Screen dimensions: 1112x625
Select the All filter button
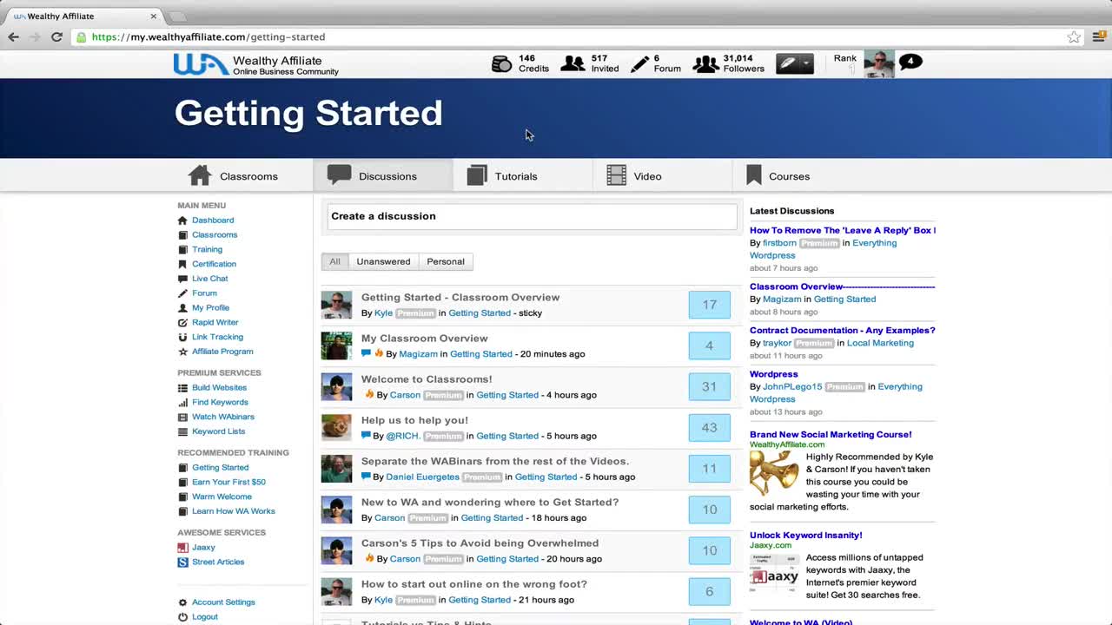[334, 261]
